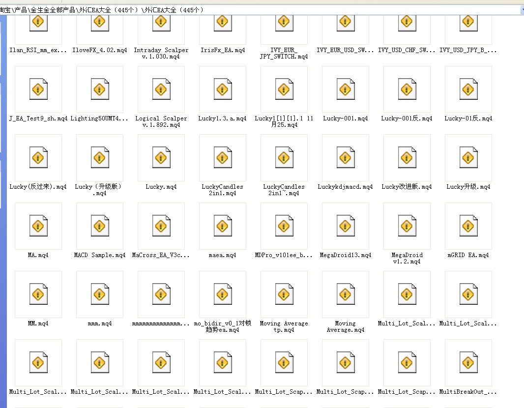Select the IloveFX_4.02.mq4 file icon
Viewport: 524px width, 408px height.
click(100, 23)
